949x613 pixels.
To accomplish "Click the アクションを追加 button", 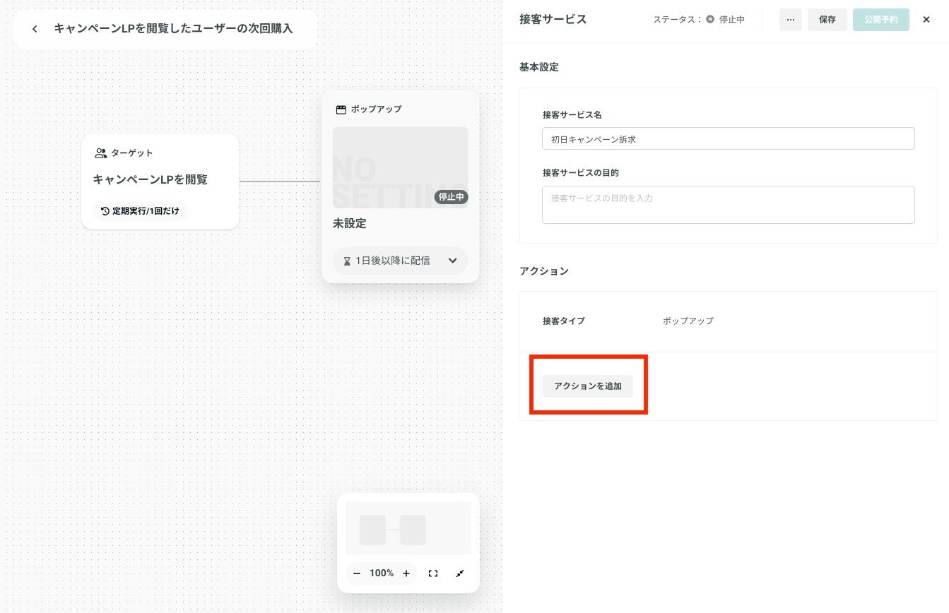I will tap(588, 386).
